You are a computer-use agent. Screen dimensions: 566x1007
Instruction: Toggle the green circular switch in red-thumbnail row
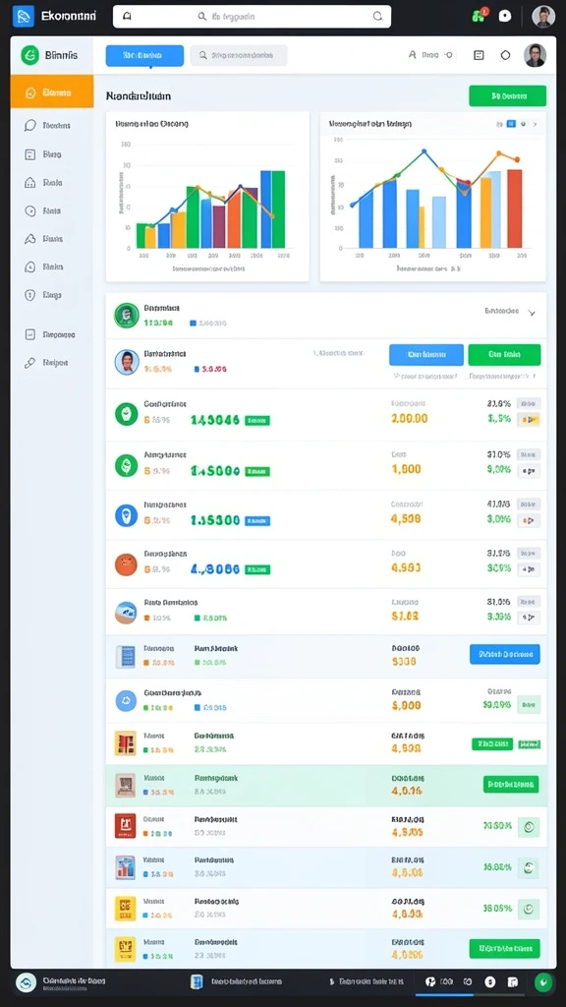point(529,827)
